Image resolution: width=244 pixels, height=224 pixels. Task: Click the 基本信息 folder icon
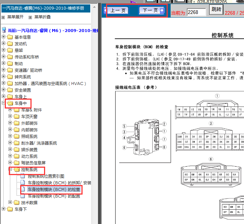point(10,37)
